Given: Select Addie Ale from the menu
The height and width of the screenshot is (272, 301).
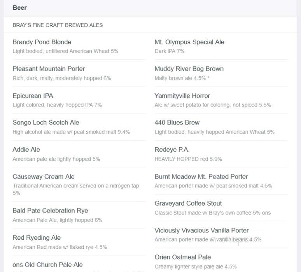Looking at the screenshot, I should 26,150.
